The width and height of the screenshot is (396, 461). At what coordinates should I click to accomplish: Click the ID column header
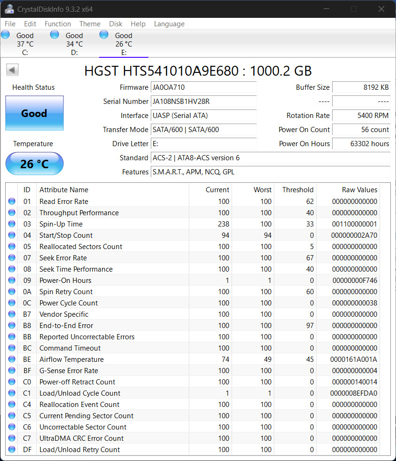coord(27,190)
